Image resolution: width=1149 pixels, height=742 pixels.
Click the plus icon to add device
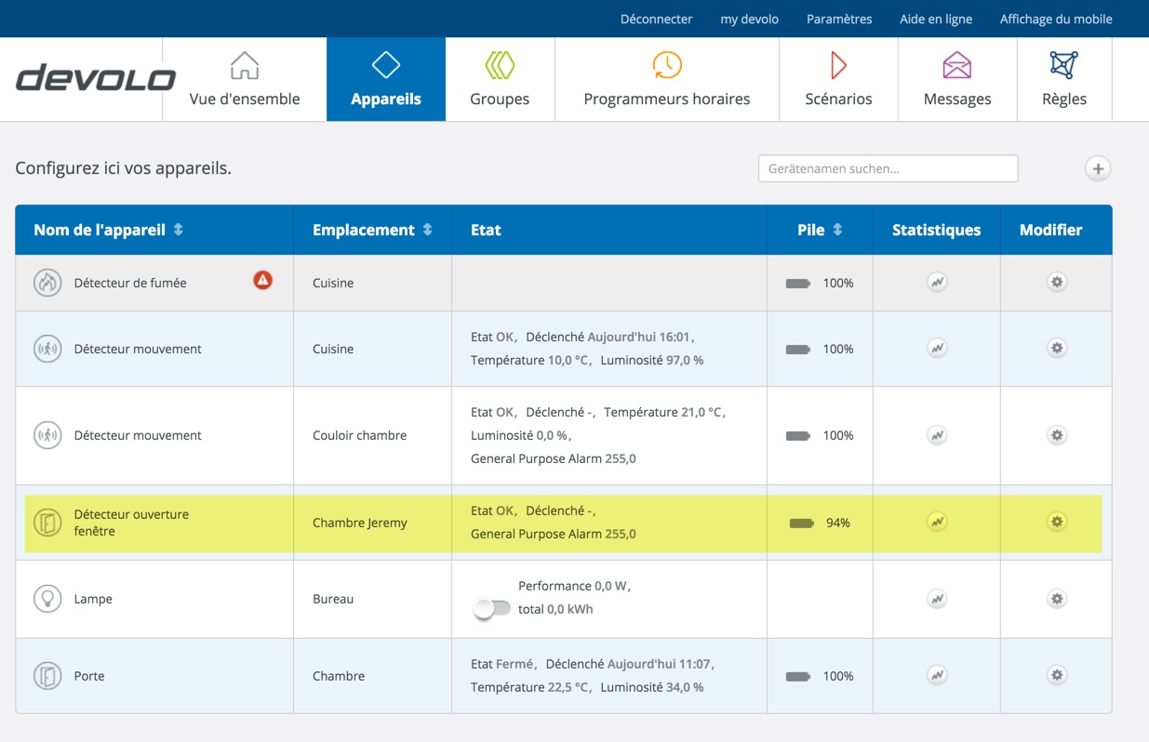[x=1098, y=168]
